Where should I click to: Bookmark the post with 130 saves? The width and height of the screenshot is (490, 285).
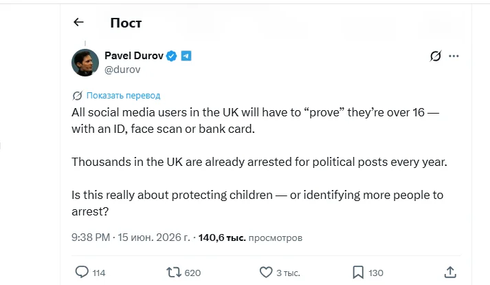[x=358, y=273]
